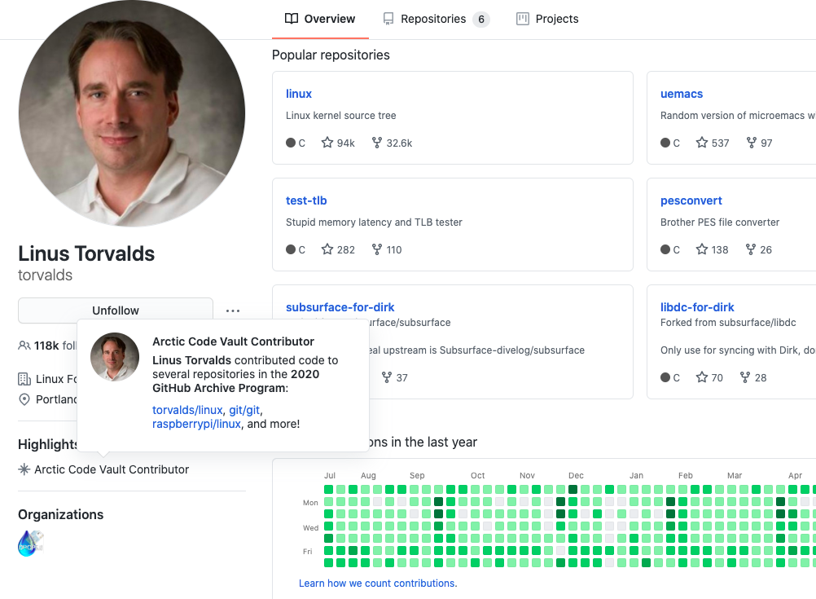Click the fork icon on uemacs repository
Screen dimensions: 816x599
751,143
